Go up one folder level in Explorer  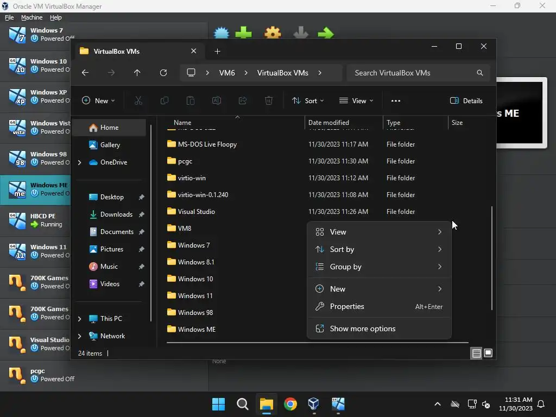click(137, 73)
